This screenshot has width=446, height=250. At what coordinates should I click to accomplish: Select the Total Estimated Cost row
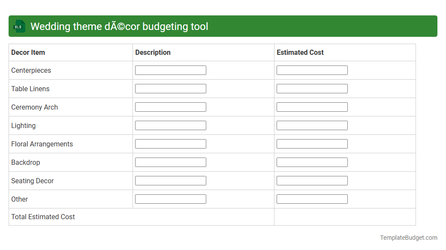pyautogui.click(x=43, y=217)
